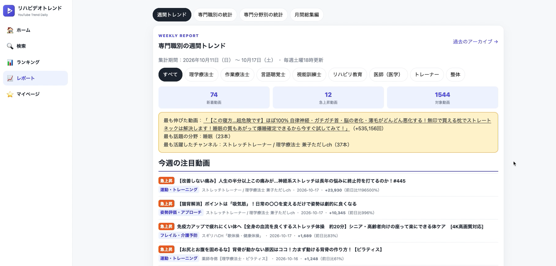The height and width of the screenshot is (266, 556).
Task: Filter by 言語聴覚士
Action: (273, 74)
